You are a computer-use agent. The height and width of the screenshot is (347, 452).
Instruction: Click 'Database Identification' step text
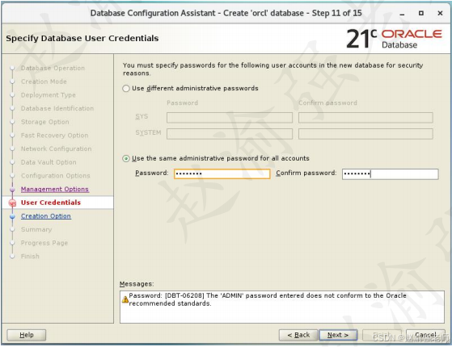tap(57, 108)
